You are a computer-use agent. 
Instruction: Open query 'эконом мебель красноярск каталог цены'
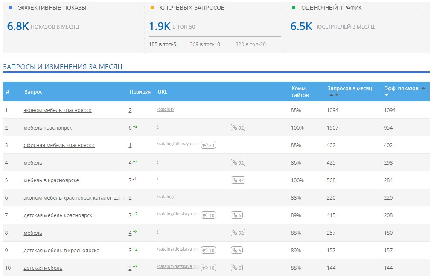[x=74, y=198]
